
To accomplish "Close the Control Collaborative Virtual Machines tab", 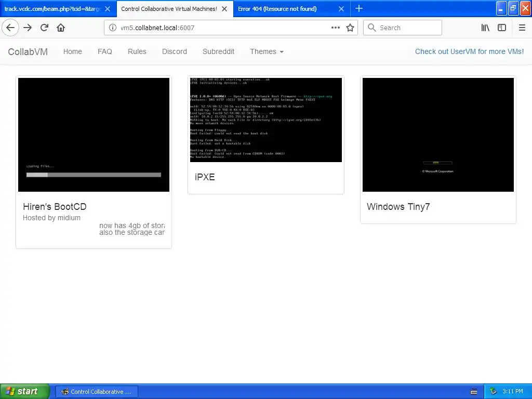I will pos(224,9).
